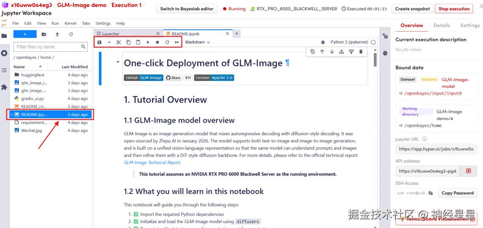Create a snapshot of the execution
Screen dimensions: 483x228
pyautogui.click(x=412, y=9)
